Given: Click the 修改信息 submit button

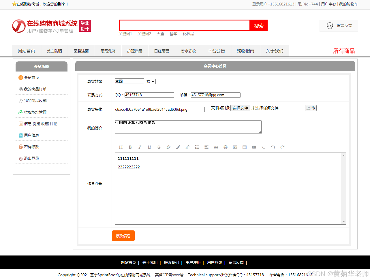Looking at the screenshot, I should click(x=123, y=236).
